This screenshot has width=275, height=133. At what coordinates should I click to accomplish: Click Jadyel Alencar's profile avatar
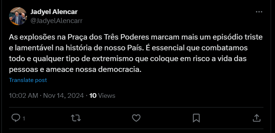pyautogui.click(x=18, y=16)
